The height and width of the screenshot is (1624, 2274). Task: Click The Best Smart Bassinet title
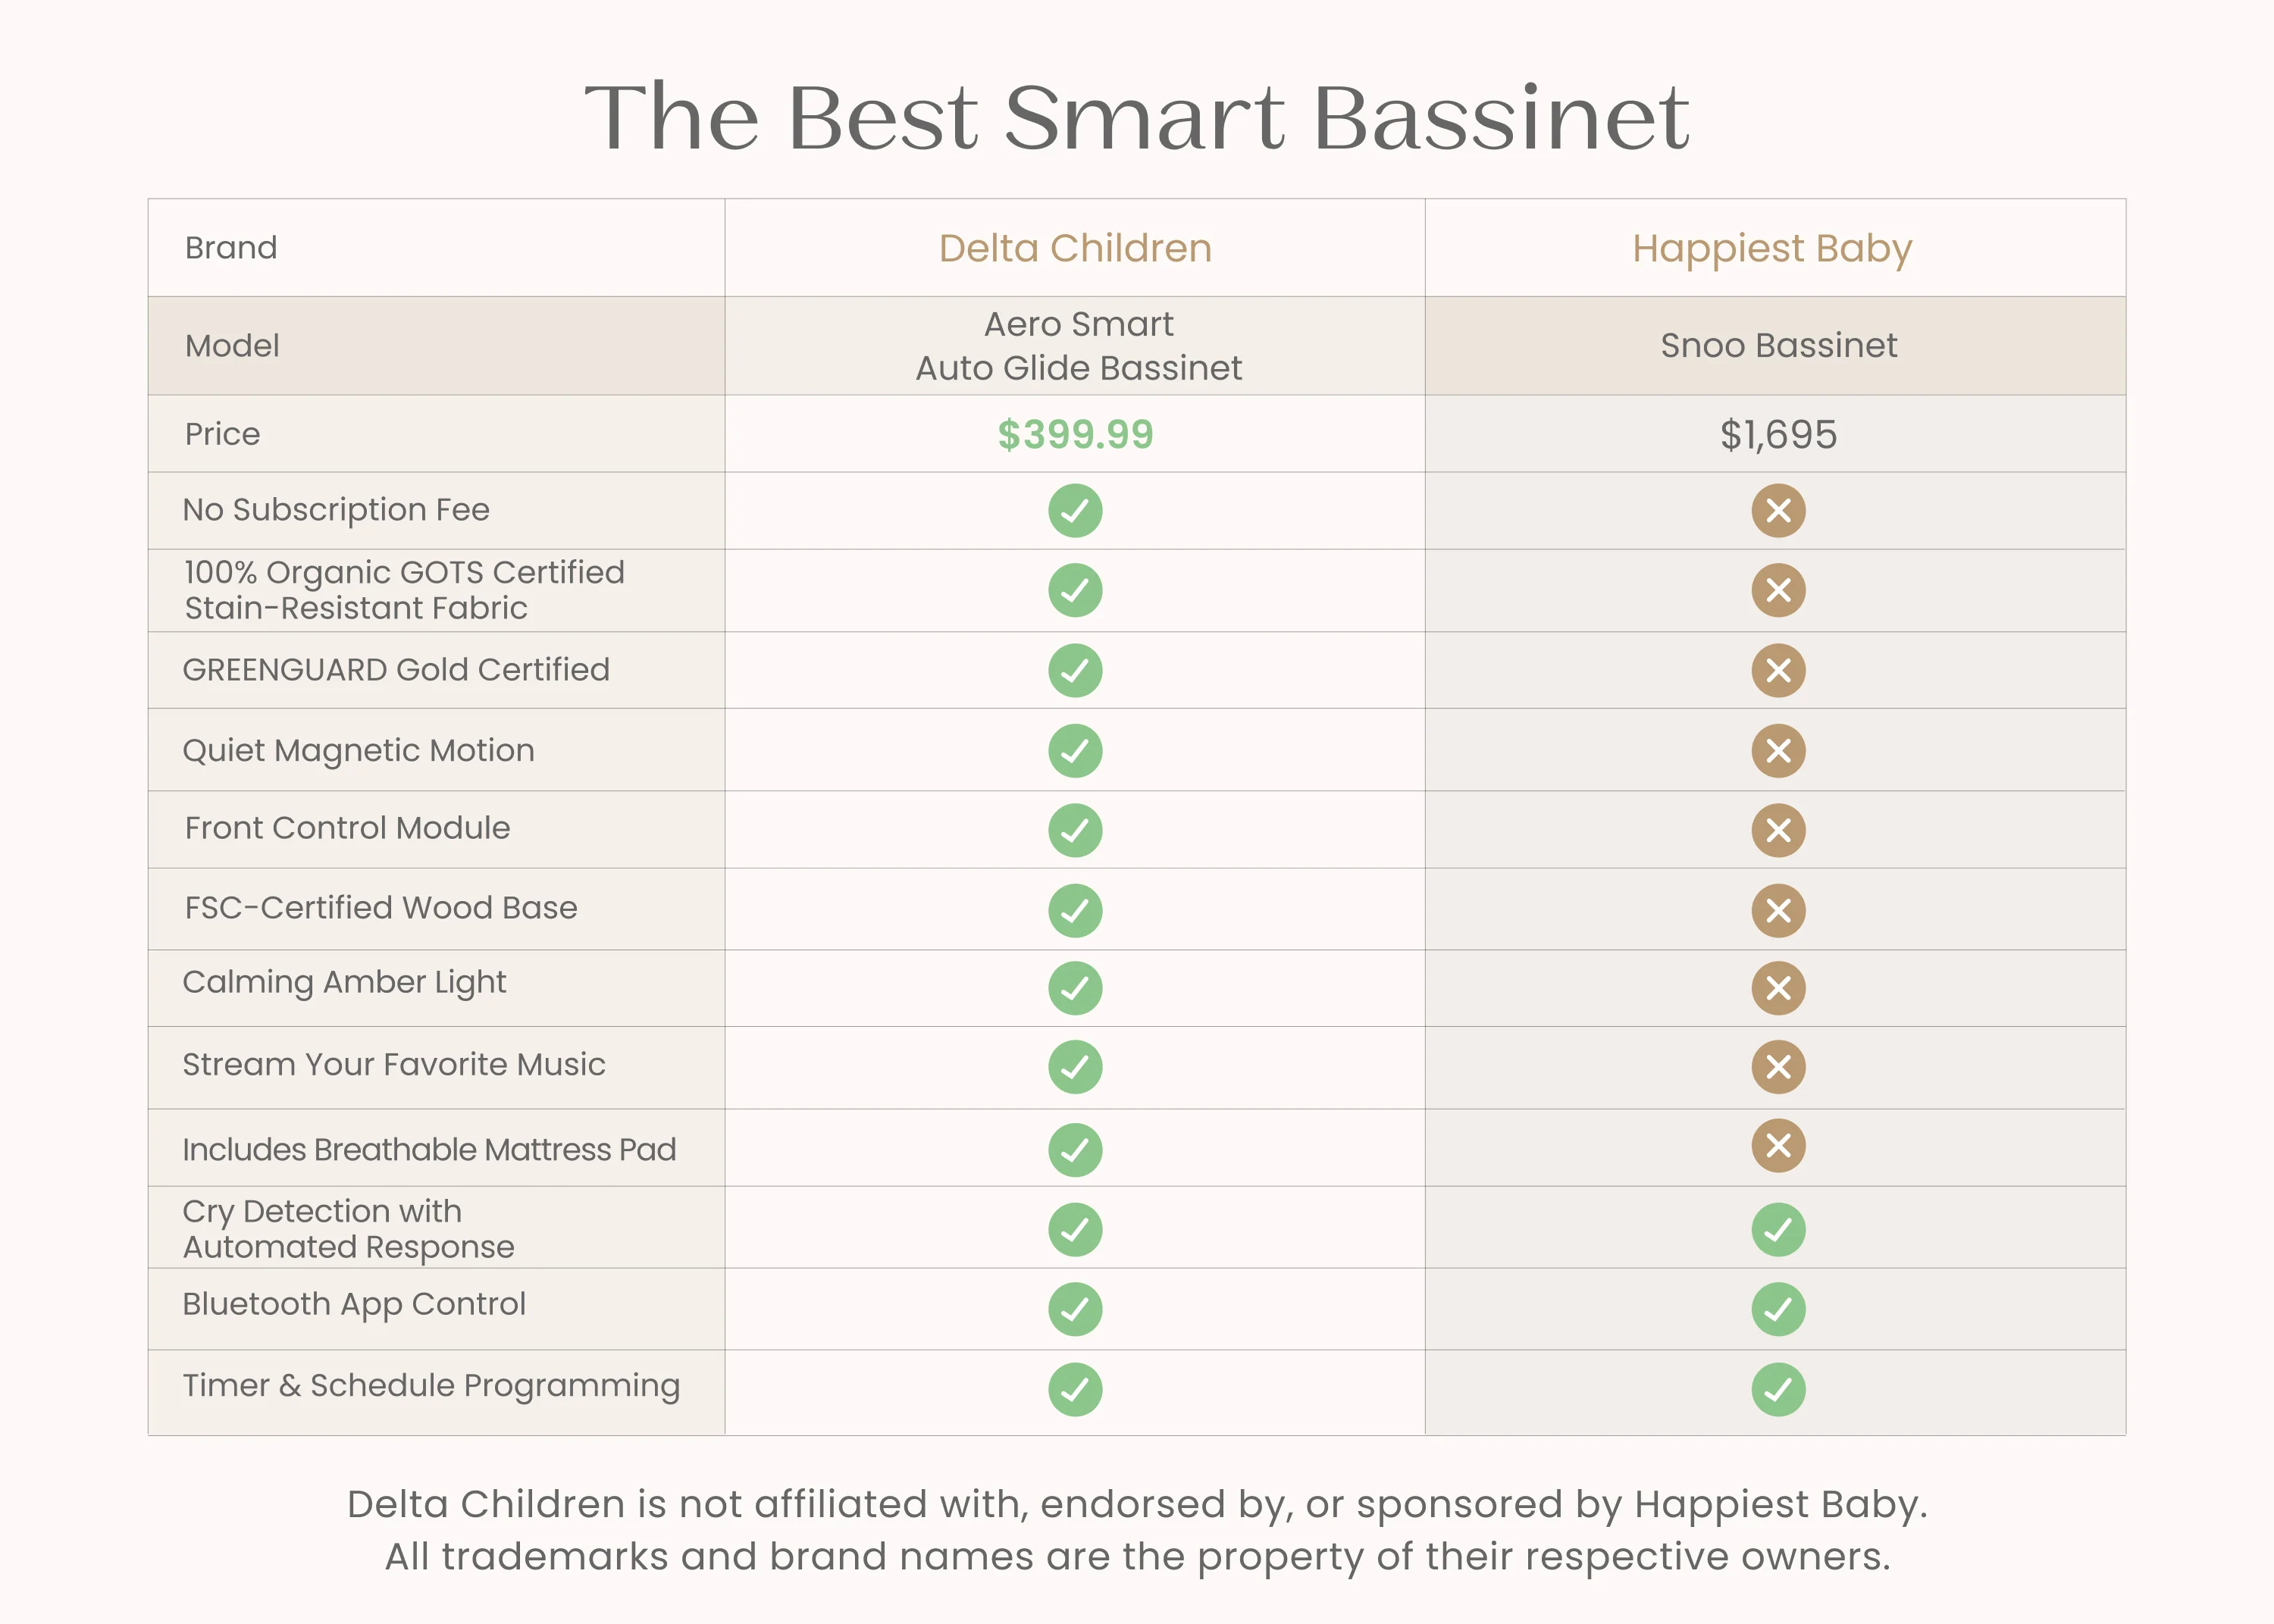point(1137,117)
